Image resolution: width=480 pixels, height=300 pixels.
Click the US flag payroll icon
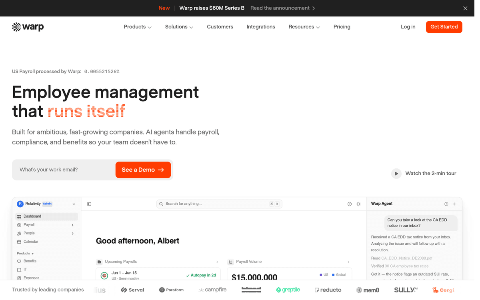[104, 275]
